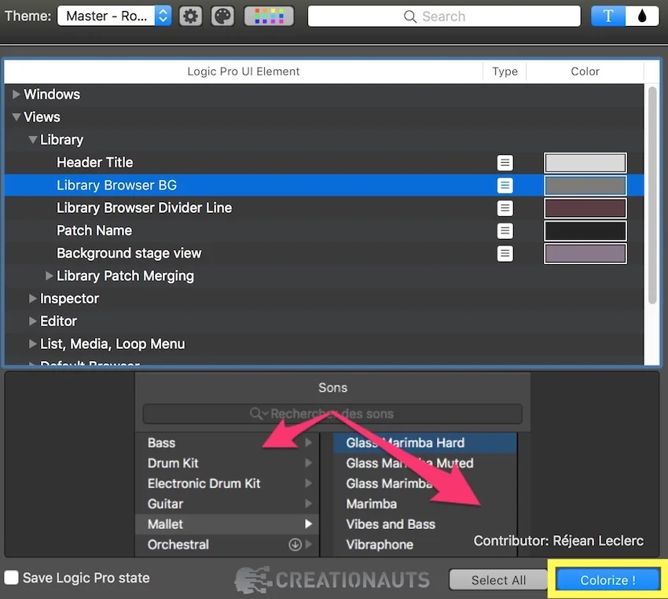Click type icon for Patch Name
Viewport: 668px width, 599px height.
click(x=505, y=230)
